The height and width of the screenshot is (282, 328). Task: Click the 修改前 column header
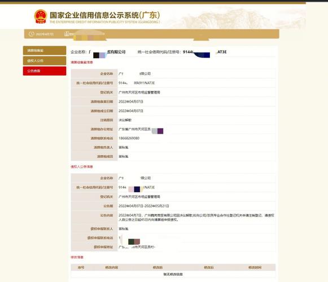click(158, 267)
